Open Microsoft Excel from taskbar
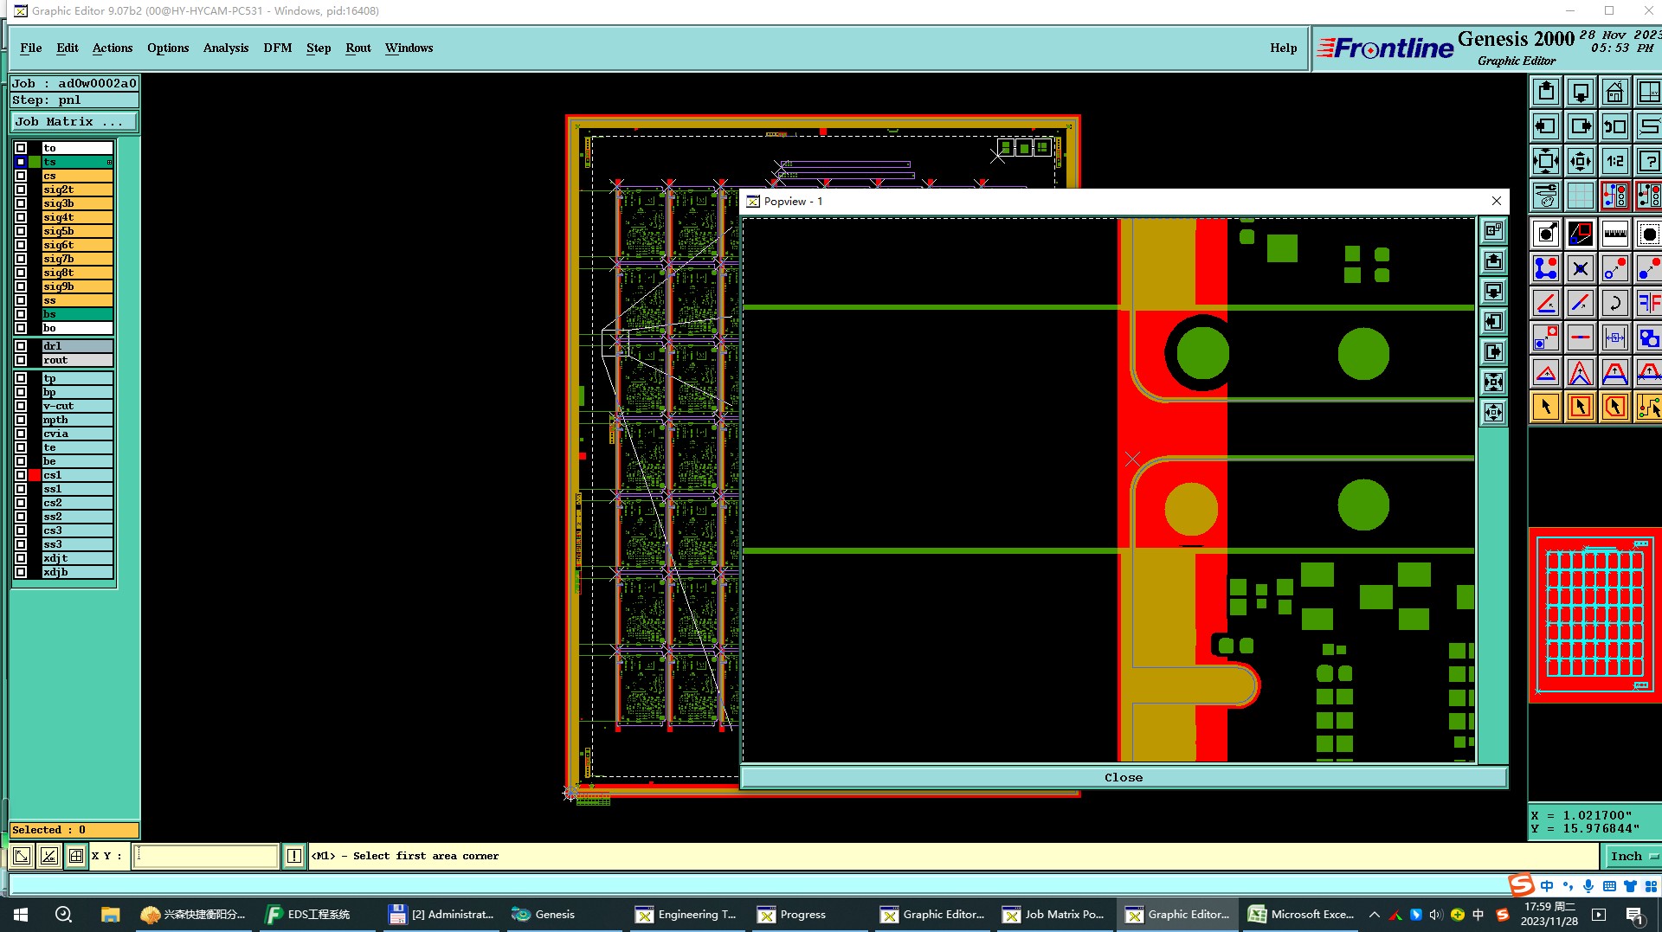The width and height of the screenshot is (1662, 932). click(1301, 915)
